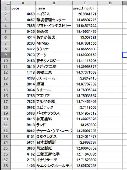Click cell containing code 1718
The width and height of the screenshot is (127, 170).
[x=23, y=72]
